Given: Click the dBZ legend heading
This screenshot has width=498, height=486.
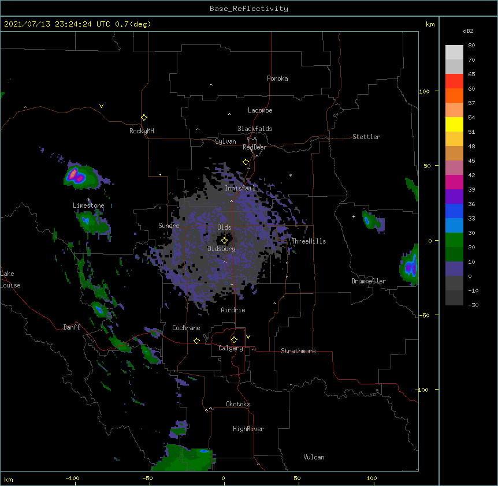Looking at the screenshot, I should [x=468, y=31].
